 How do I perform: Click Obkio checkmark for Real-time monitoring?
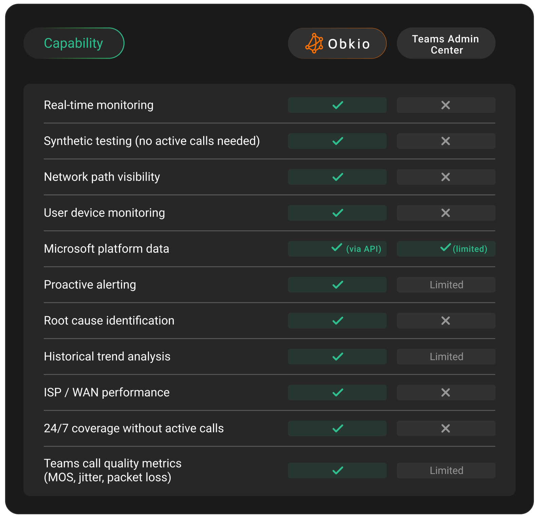(338, 105)
